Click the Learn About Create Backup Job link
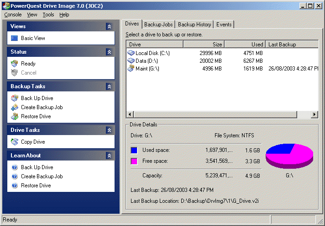Screen dimensions: 325x226 [42, 176]
